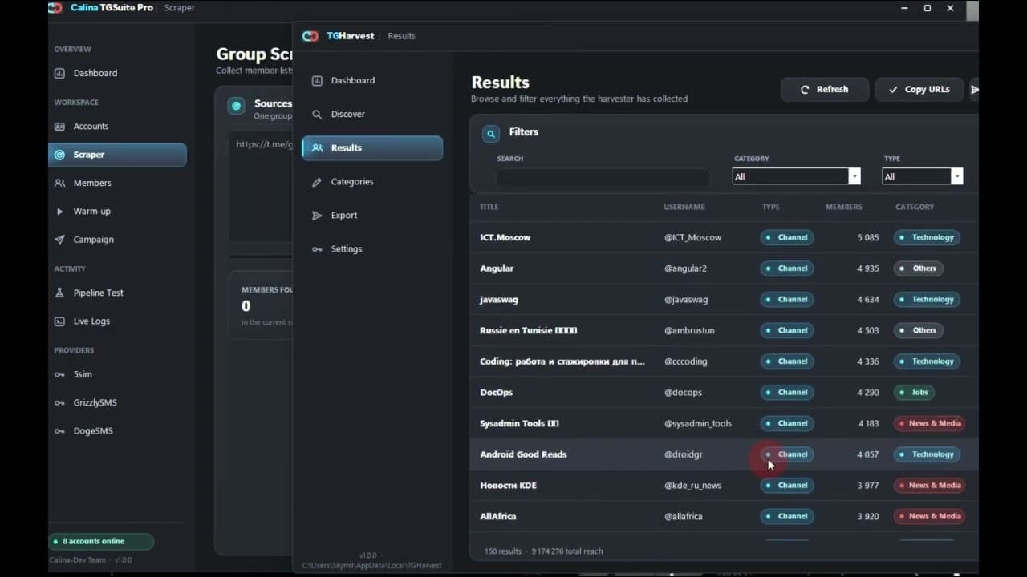This screenshot has width=1027, height=577.
Task: Click the Warm-up play icon in Calina sidebar
Action: [59, 212]
